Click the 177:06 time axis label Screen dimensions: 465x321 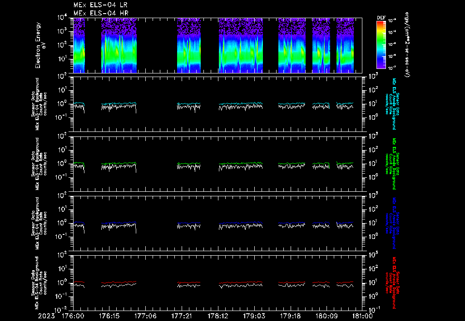[145, 316]
